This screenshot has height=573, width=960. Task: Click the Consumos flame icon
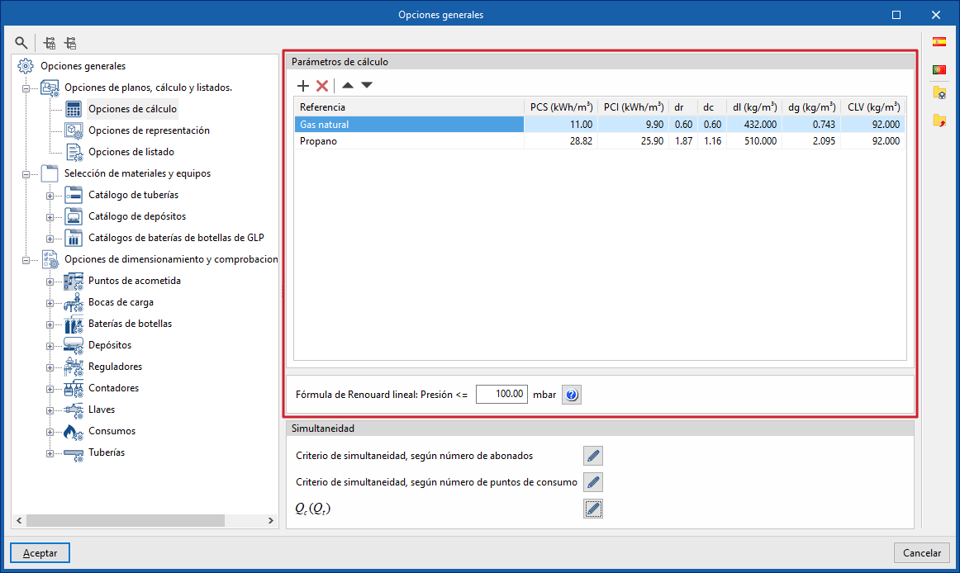coord(74,432)
